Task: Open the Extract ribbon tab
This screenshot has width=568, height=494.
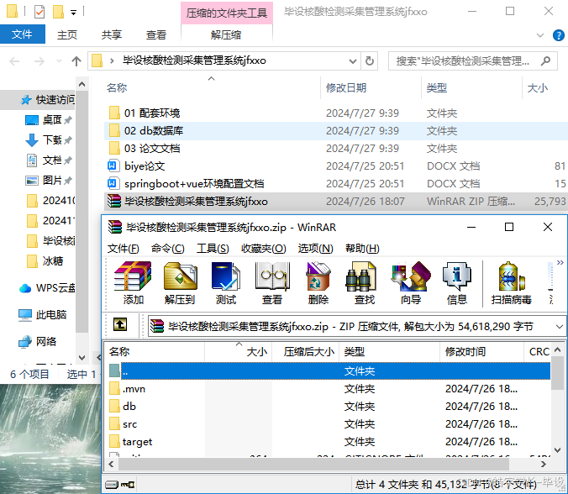Action: [226, 34]
